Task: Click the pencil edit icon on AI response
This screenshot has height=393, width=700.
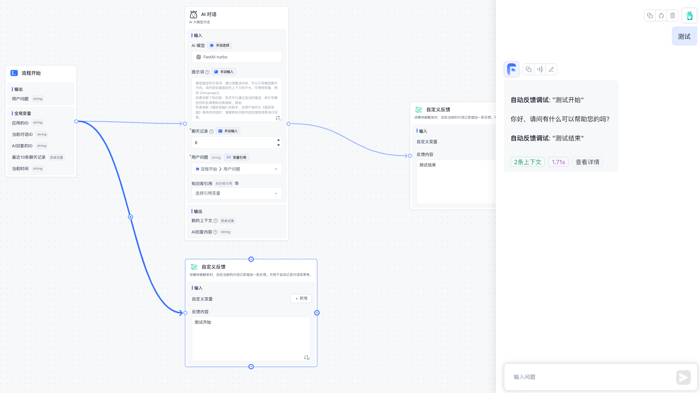Action: pyautogui.click(x=551, y=69)
